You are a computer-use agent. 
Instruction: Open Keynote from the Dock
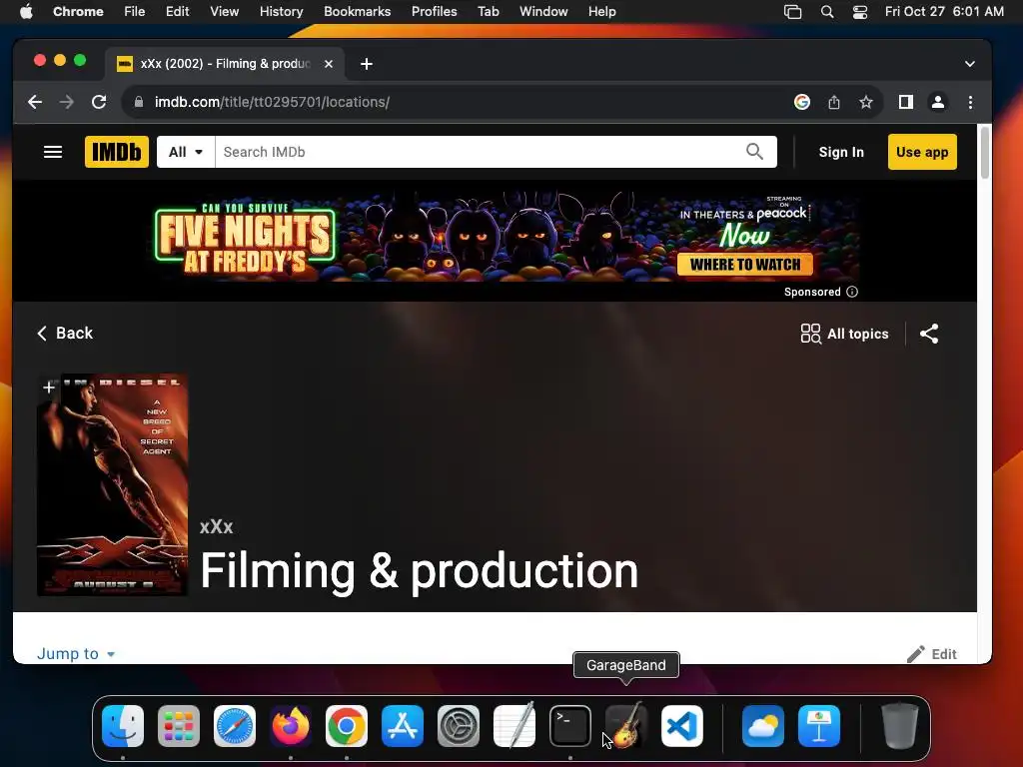[819, 725]
